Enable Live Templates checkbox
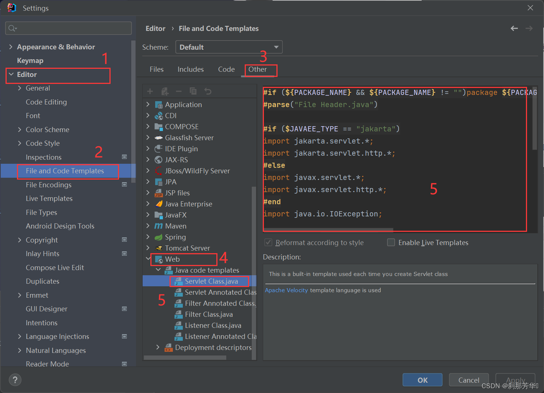 (x=391, y=242)
